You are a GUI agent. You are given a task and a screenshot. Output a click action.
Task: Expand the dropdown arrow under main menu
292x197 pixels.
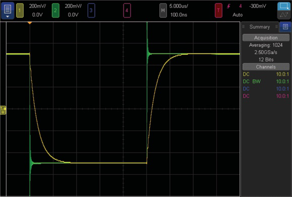click(8, 17)
